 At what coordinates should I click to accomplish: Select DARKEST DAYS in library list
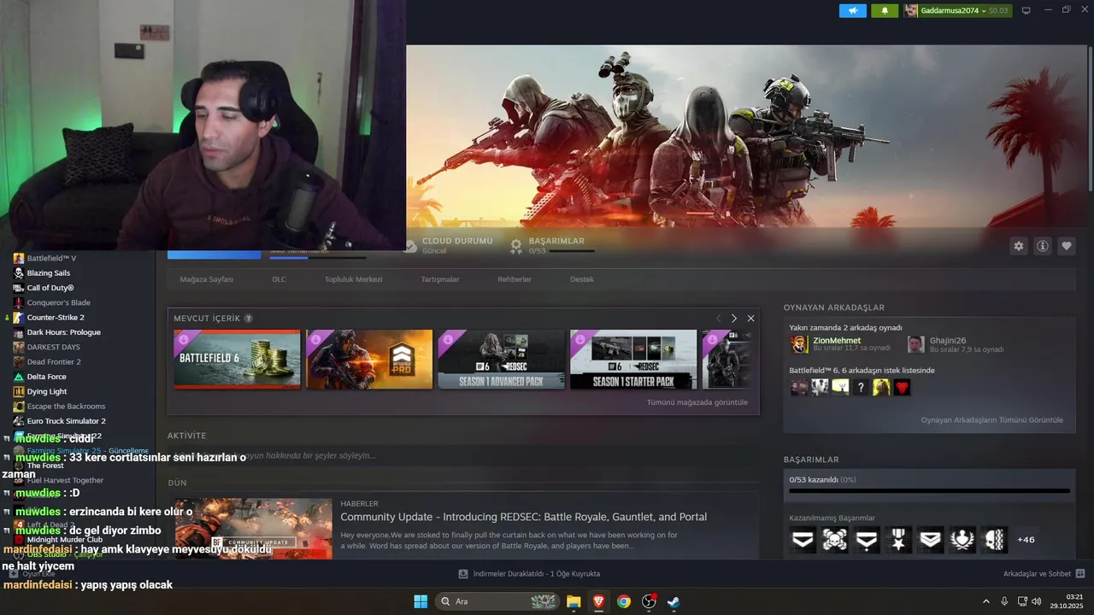53,347
